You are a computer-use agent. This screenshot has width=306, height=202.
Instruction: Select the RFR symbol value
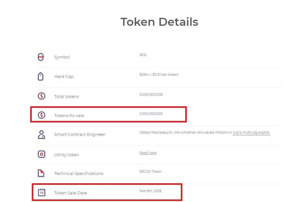[x=143, y=55]
